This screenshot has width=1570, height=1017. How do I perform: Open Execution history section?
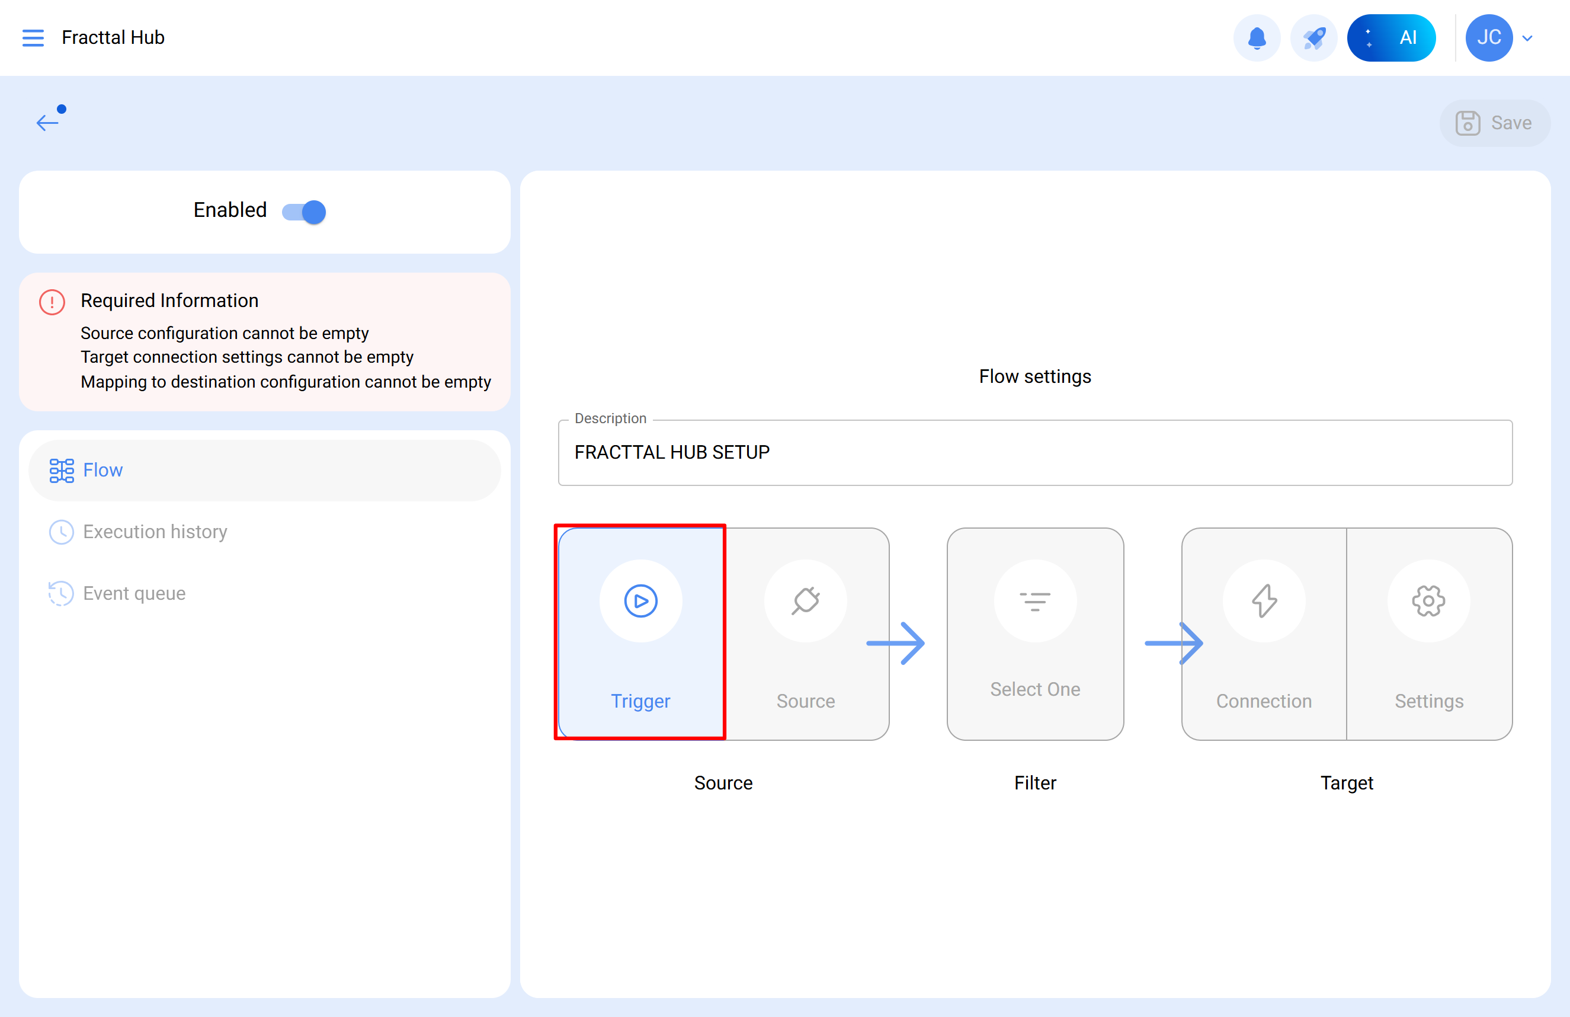[x=155, y=531]
